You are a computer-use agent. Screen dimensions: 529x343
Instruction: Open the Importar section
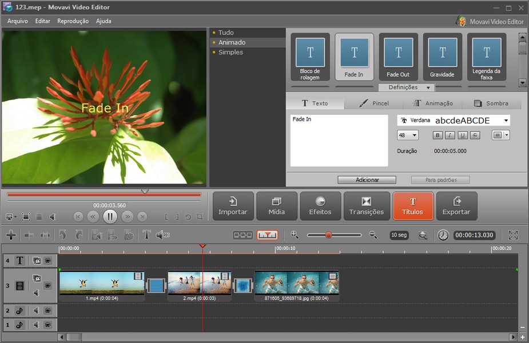point(233,206)
